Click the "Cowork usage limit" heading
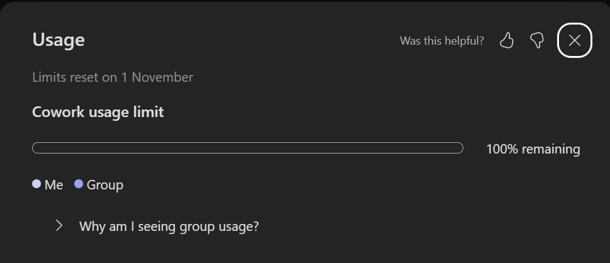610x263 pixels. [x=98, y=112]
